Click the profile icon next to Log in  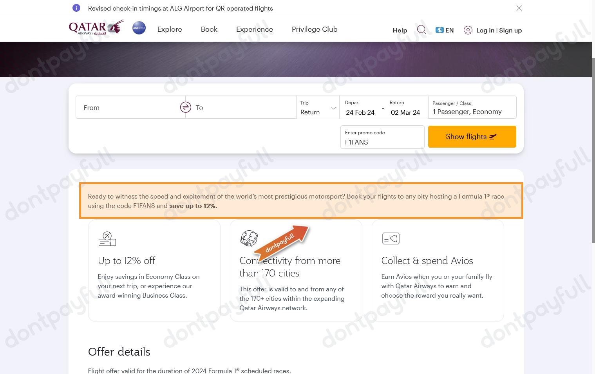point(468,30)
